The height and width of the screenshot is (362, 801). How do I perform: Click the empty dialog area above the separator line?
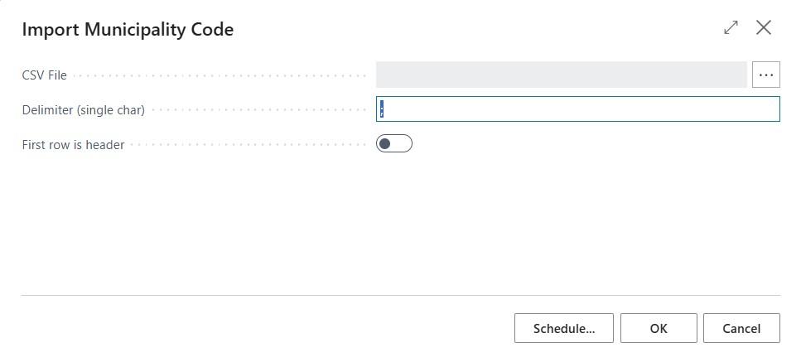pyautogui.click(x=401, y=224)
